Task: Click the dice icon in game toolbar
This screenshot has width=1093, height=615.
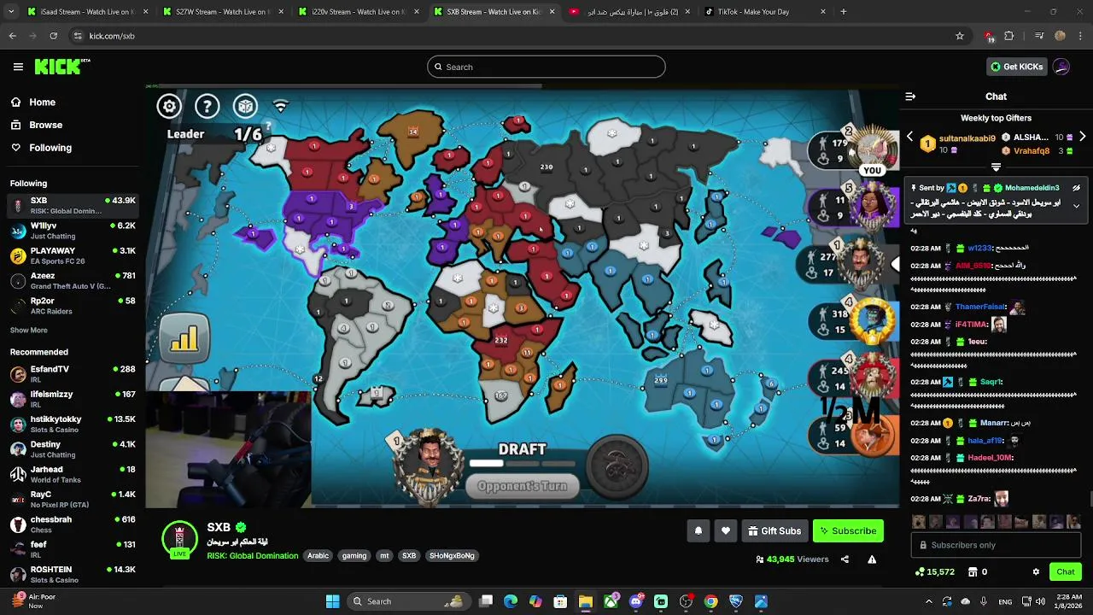Action: coord(245,106)
